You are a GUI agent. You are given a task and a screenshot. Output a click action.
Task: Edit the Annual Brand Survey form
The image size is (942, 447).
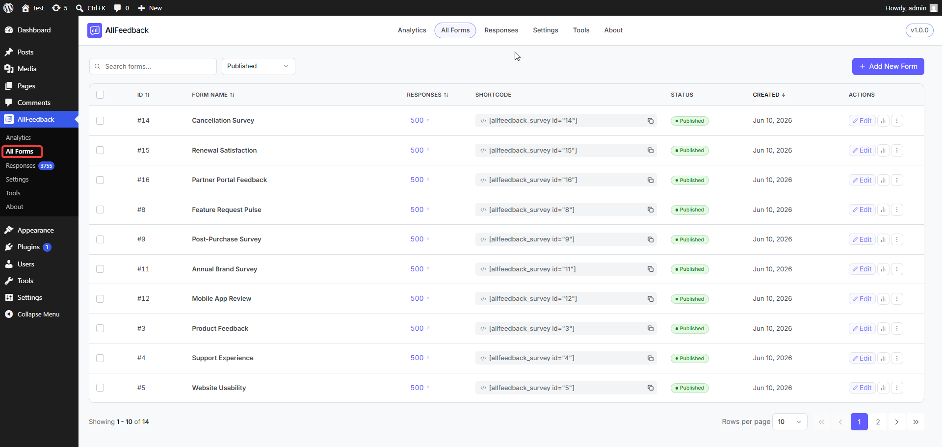[x=862, y=269]
